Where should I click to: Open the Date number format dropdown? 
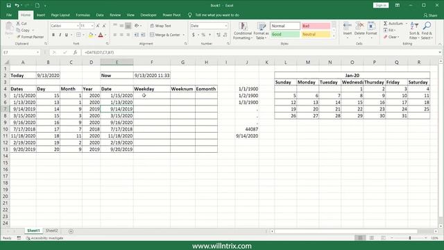(x=226, y=26)
